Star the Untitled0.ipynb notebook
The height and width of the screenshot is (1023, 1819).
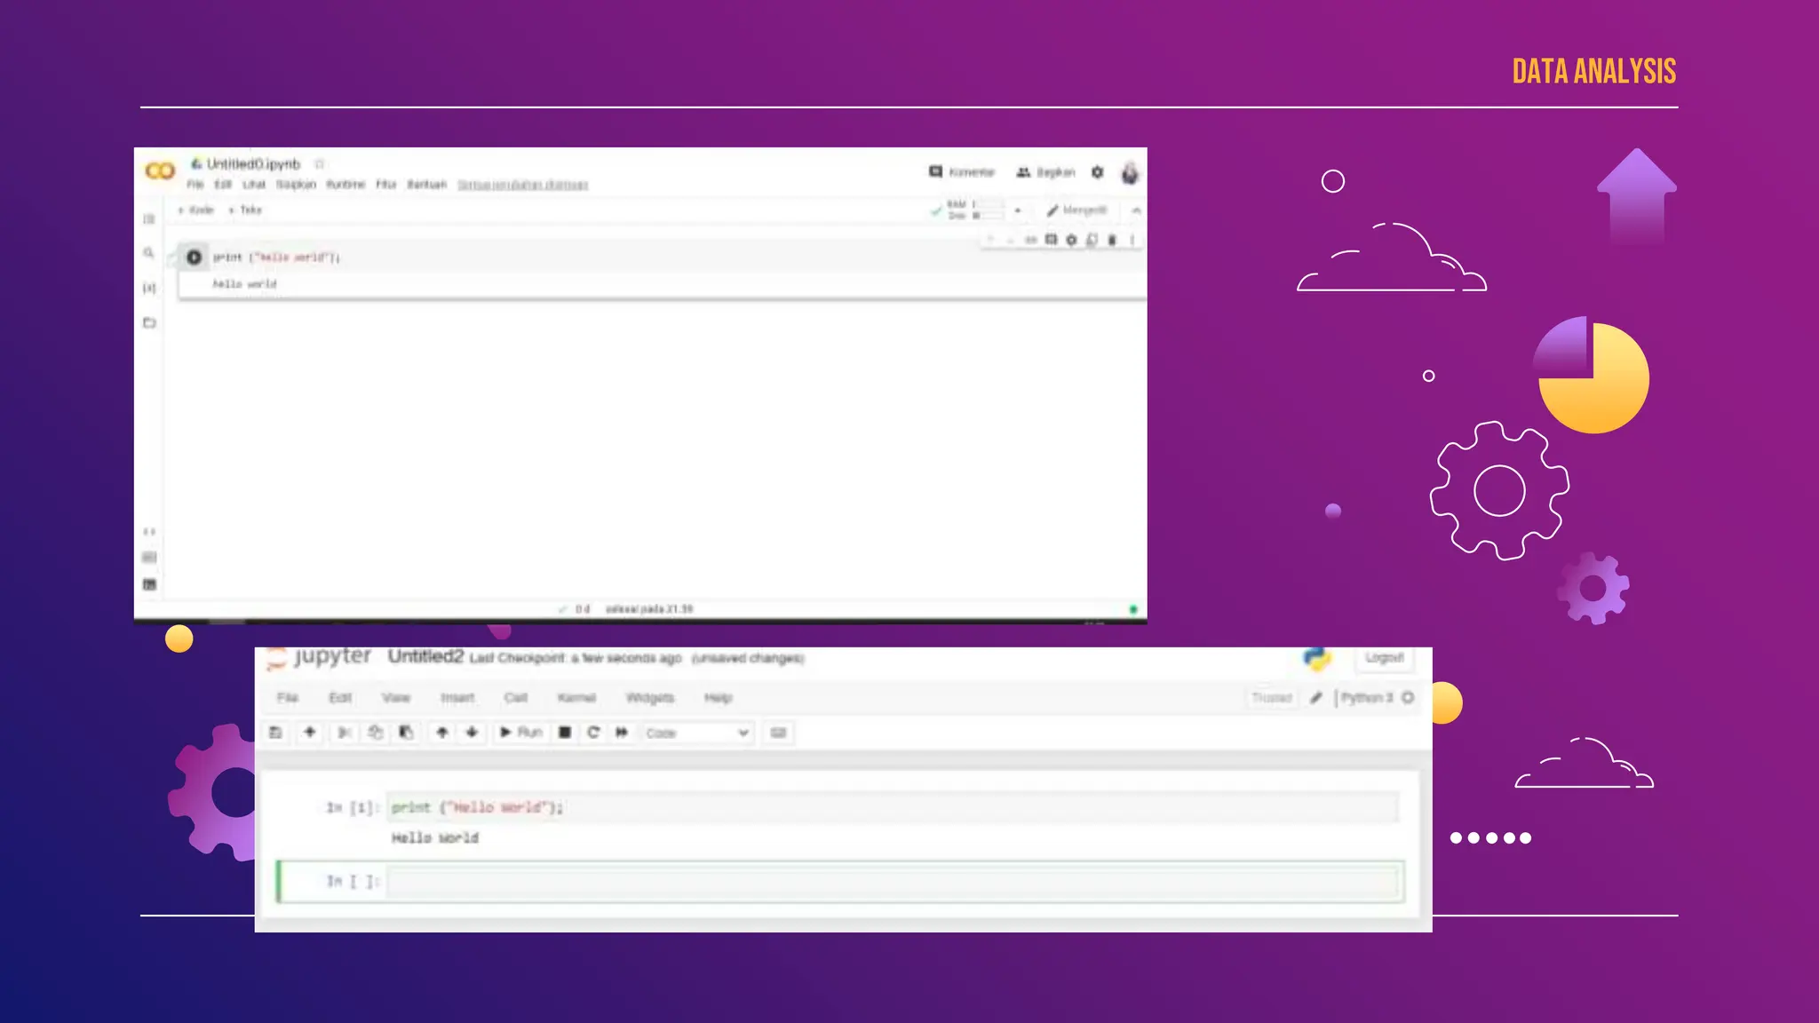pyautogui.click(x=320, y=164)
